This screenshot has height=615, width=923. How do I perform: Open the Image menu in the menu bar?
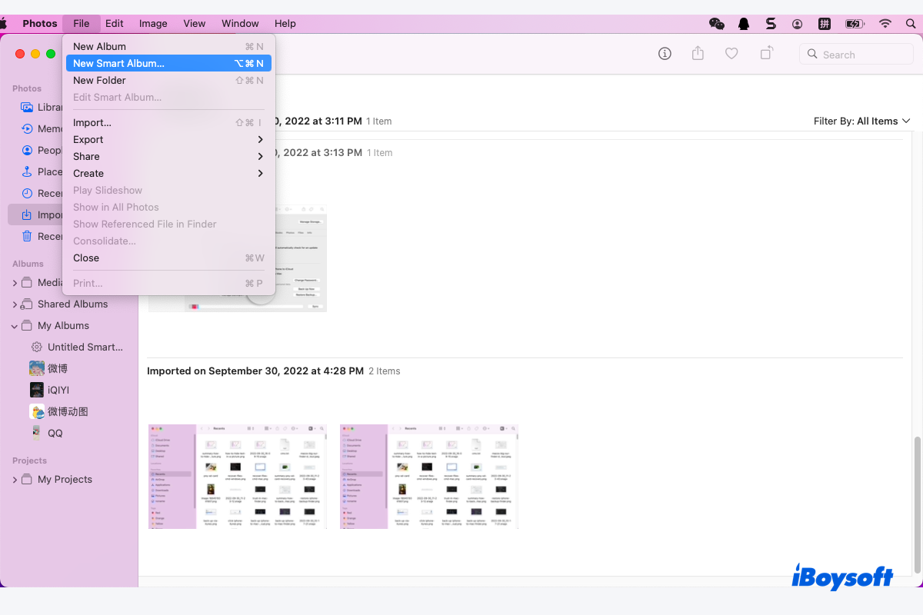(152, 23)
